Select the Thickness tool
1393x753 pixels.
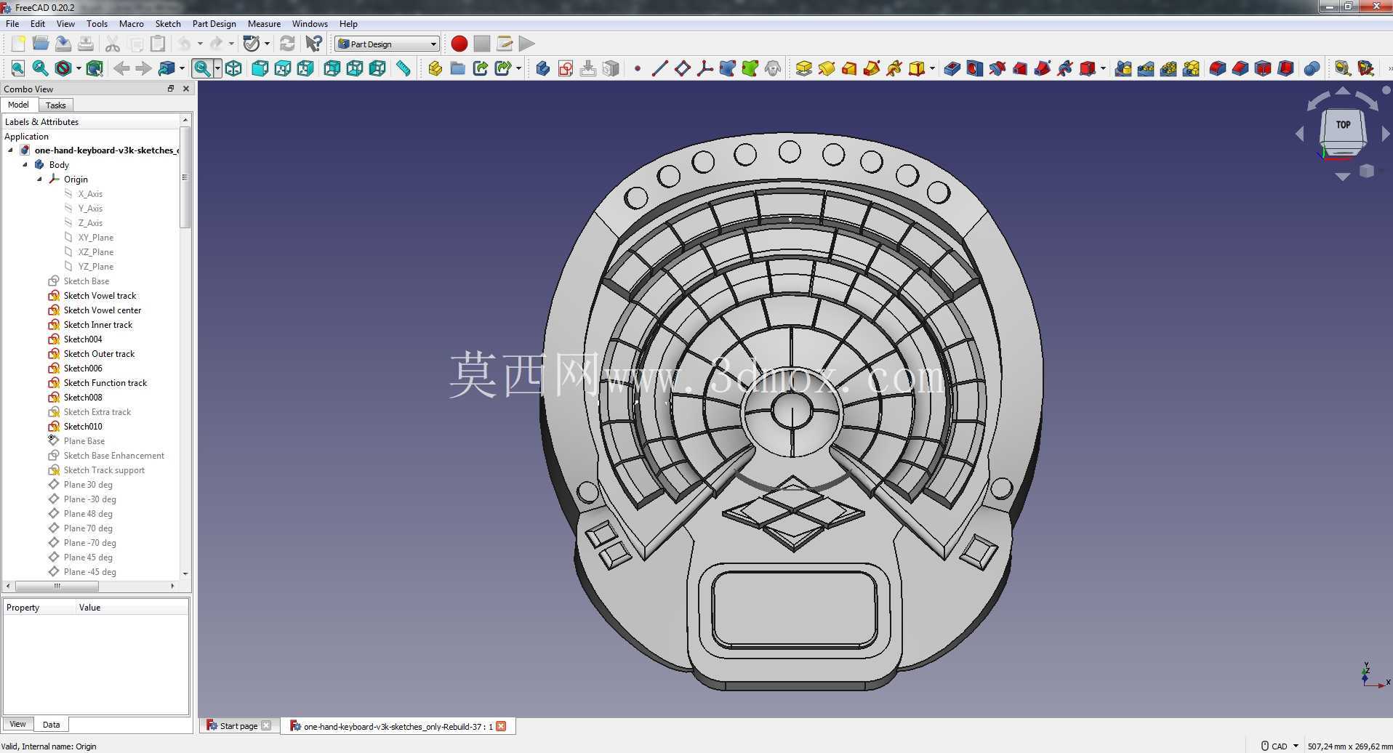click(1285, 68)
